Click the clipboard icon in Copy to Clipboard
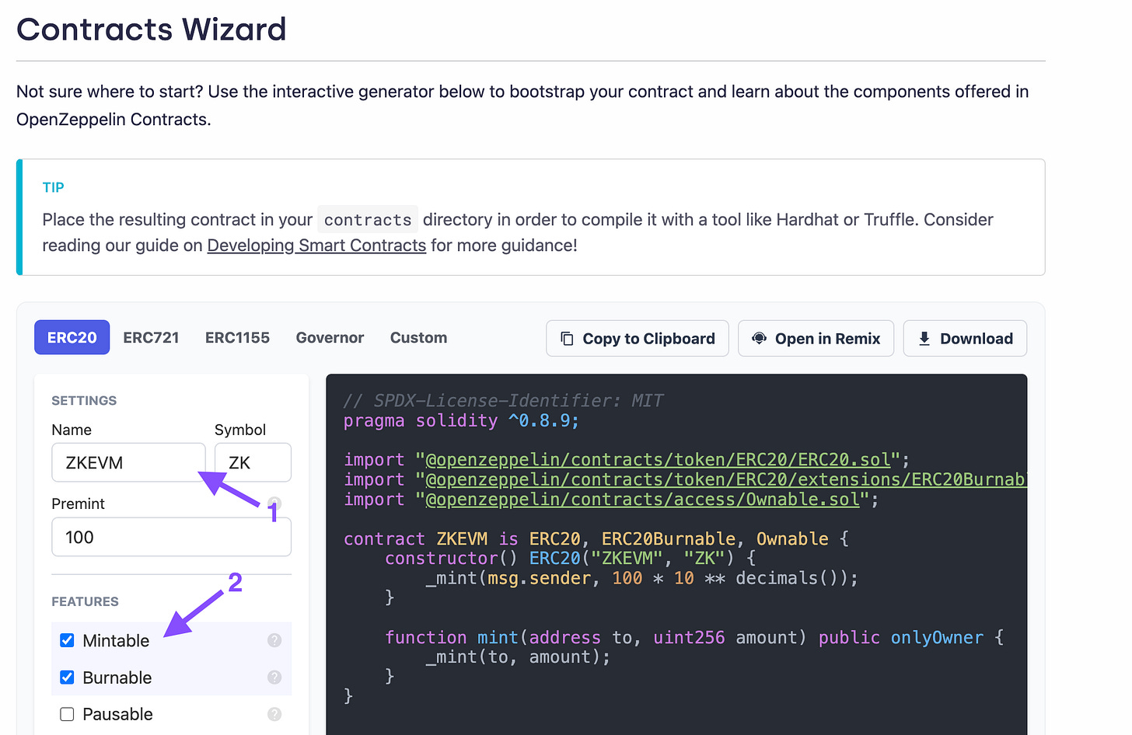 pyautogui.click(x=567, y=339)
